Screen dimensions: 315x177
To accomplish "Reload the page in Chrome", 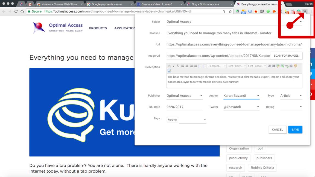I will [16, 11].
